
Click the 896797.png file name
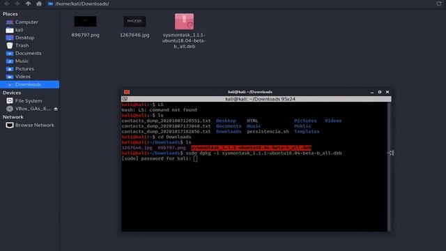pyautogui.click(x=85, y=35)
